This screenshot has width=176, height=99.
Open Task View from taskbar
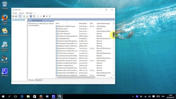point(15,97)
